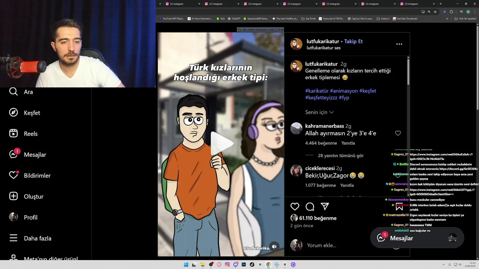Click the Chrome zoom magnifier icon
The width and height of the screenshot is (479, 269).
coord(429,12)
